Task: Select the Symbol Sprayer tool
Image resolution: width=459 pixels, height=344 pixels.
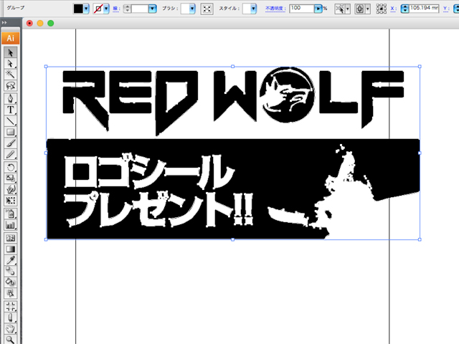Action: coord(11,214)
